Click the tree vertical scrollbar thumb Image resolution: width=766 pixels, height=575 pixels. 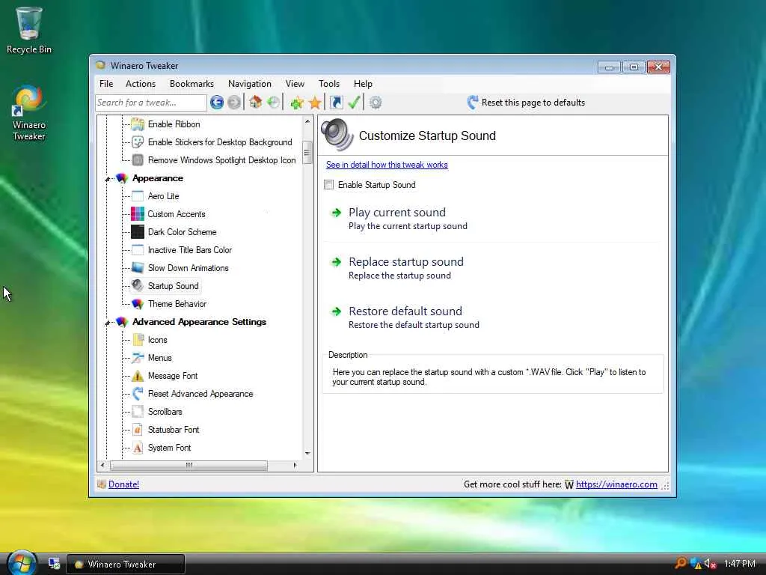click(307, 153)
